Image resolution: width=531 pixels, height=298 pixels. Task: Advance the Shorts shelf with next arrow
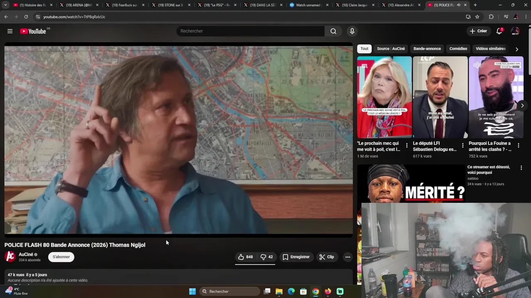pyautogui.click(x=522, y=106)
